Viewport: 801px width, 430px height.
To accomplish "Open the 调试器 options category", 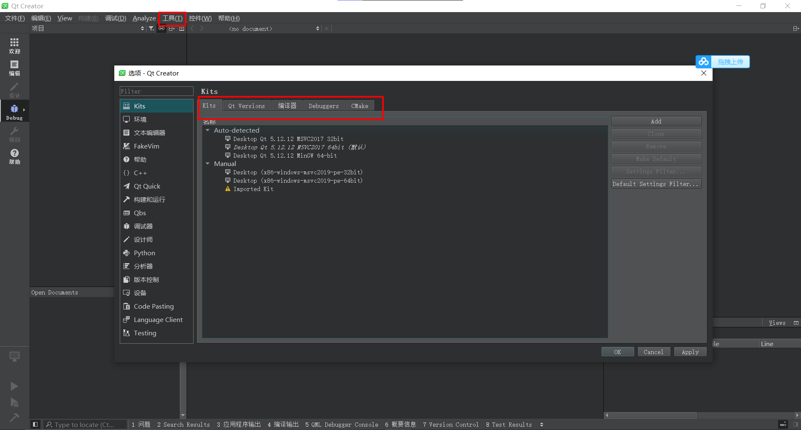I will tap(156, 226).
